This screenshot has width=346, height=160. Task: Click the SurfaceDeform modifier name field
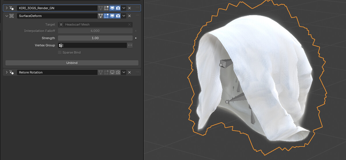tap(57, 16)
